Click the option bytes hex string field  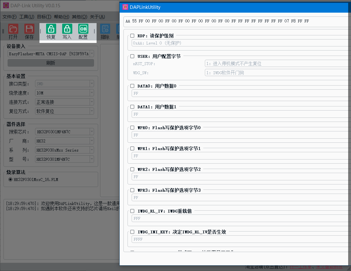[x=237, y=21]
